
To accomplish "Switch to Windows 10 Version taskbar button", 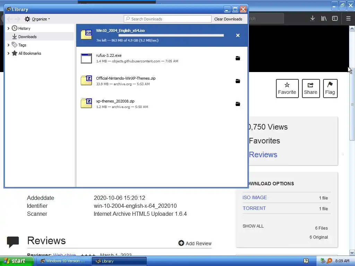I will (63, 261).
